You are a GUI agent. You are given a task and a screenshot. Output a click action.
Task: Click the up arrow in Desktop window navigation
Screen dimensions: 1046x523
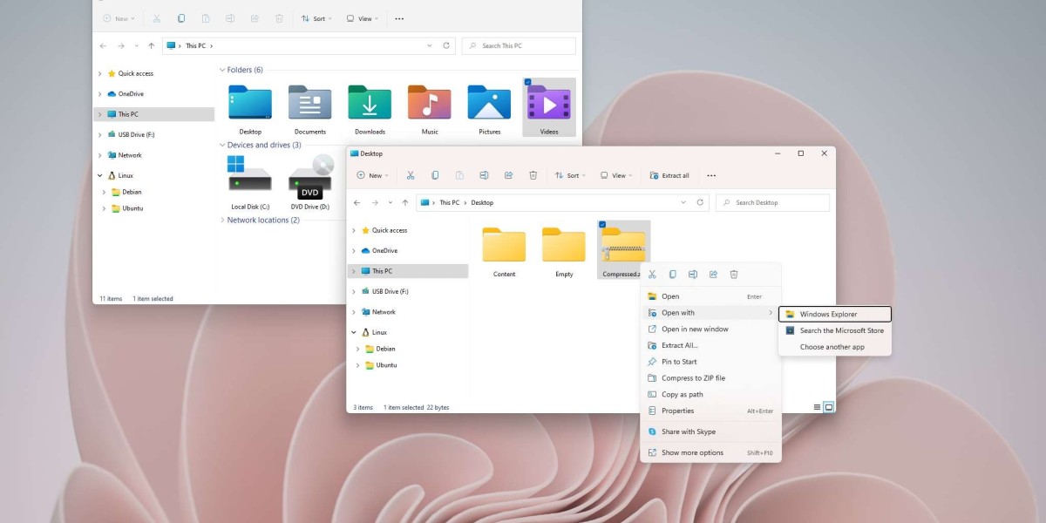(404, 202)
